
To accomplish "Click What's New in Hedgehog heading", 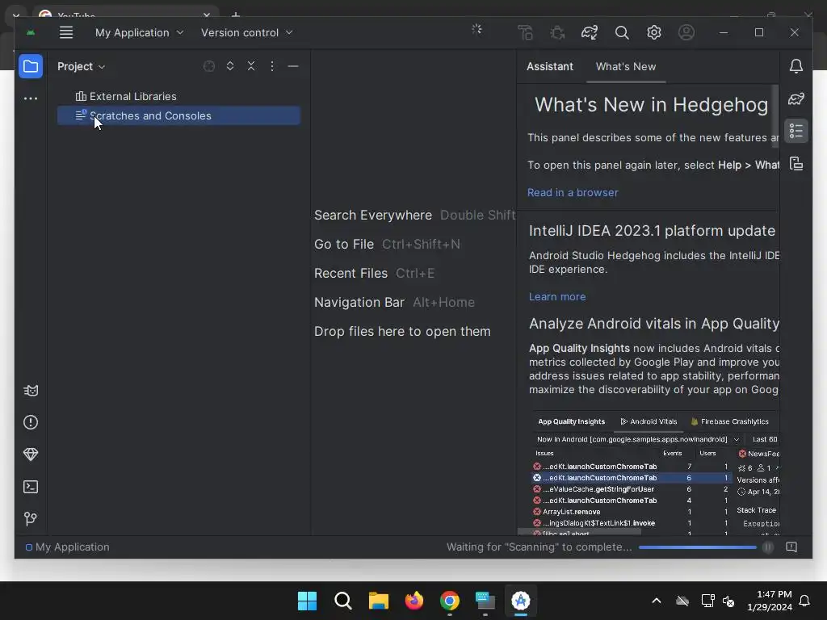I will [x=652, y=104].
